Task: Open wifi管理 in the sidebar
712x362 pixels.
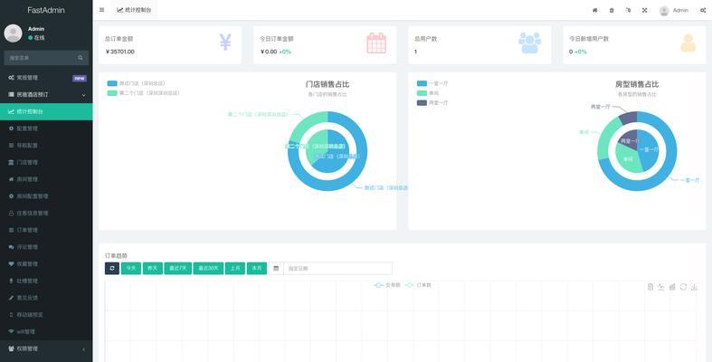Action: pos(46,331)
